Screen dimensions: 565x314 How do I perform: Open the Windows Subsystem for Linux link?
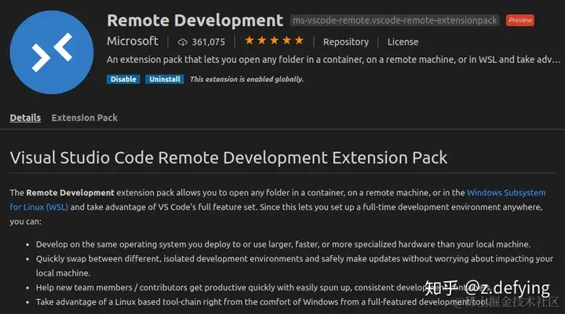tap(506, 193)
